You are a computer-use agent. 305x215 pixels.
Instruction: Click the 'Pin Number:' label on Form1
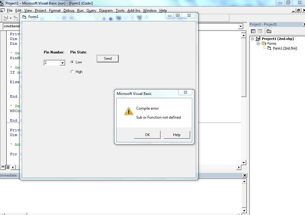point(54,52)
